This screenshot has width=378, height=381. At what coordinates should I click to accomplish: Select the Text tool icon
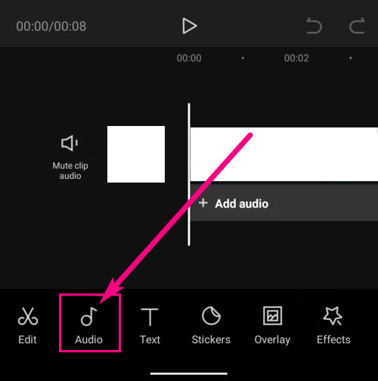[150, 317]
